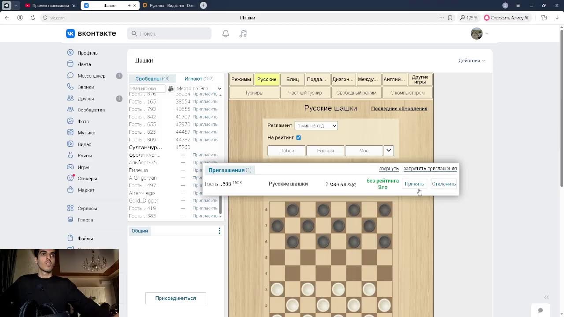Switch to the Играют players tab
This screenshot has height=317, width=564.
[199, 78]
